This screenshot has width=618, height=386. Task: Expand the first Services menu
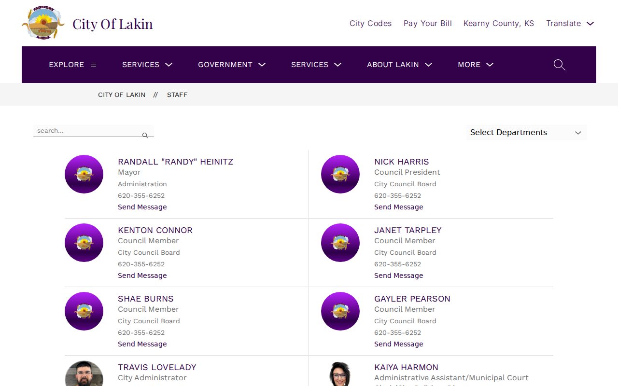click(147, 65)
